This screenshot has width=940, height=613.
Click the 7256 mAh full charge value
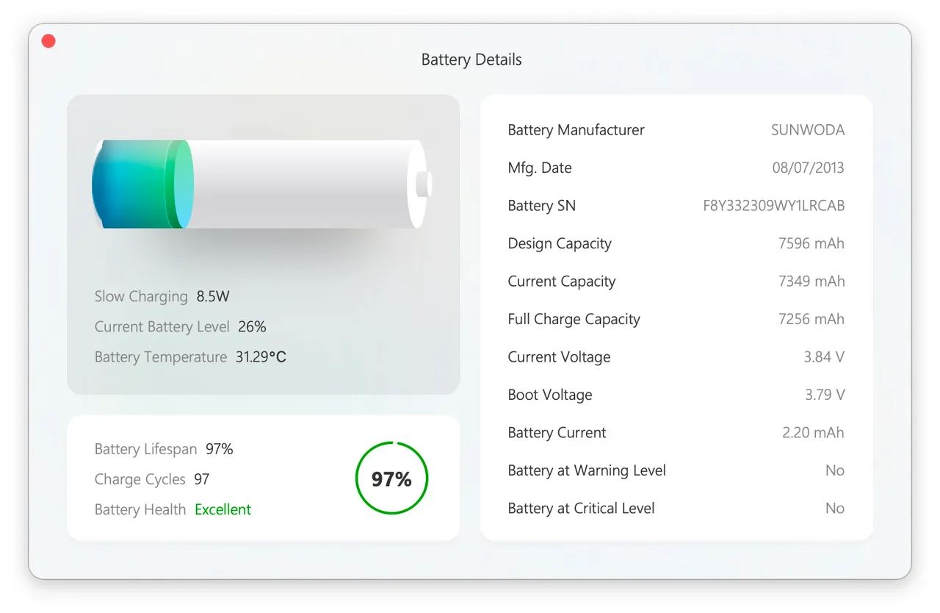(x=811, y=319)
